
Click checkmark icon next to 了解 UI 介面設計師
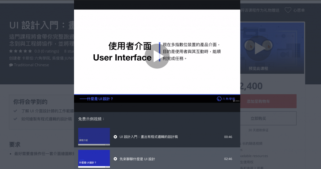15,111
